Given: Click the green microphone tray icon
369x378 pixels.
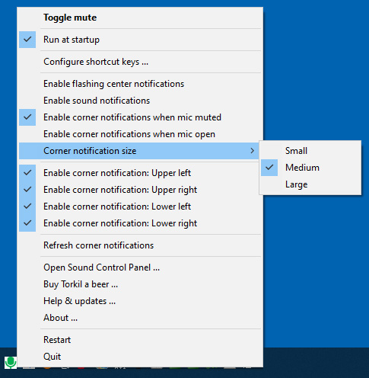Looking at the screenshot, I should coord(11,362).
